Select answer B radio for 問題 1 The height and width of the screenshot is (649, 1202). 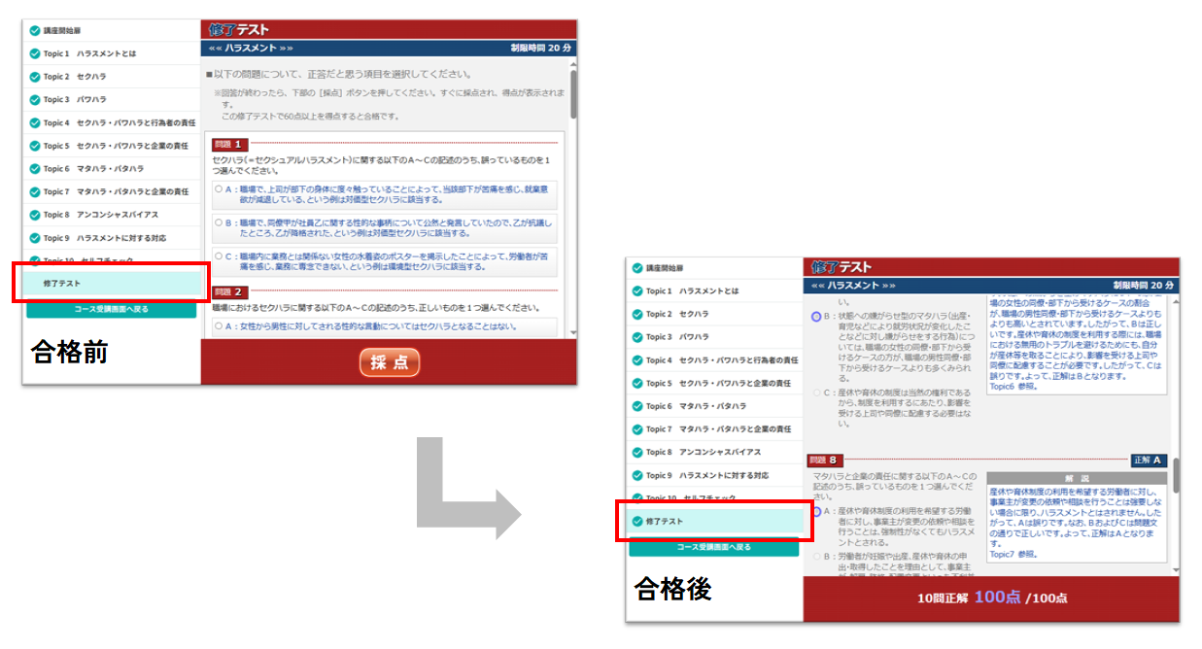(x=220, y=222)
